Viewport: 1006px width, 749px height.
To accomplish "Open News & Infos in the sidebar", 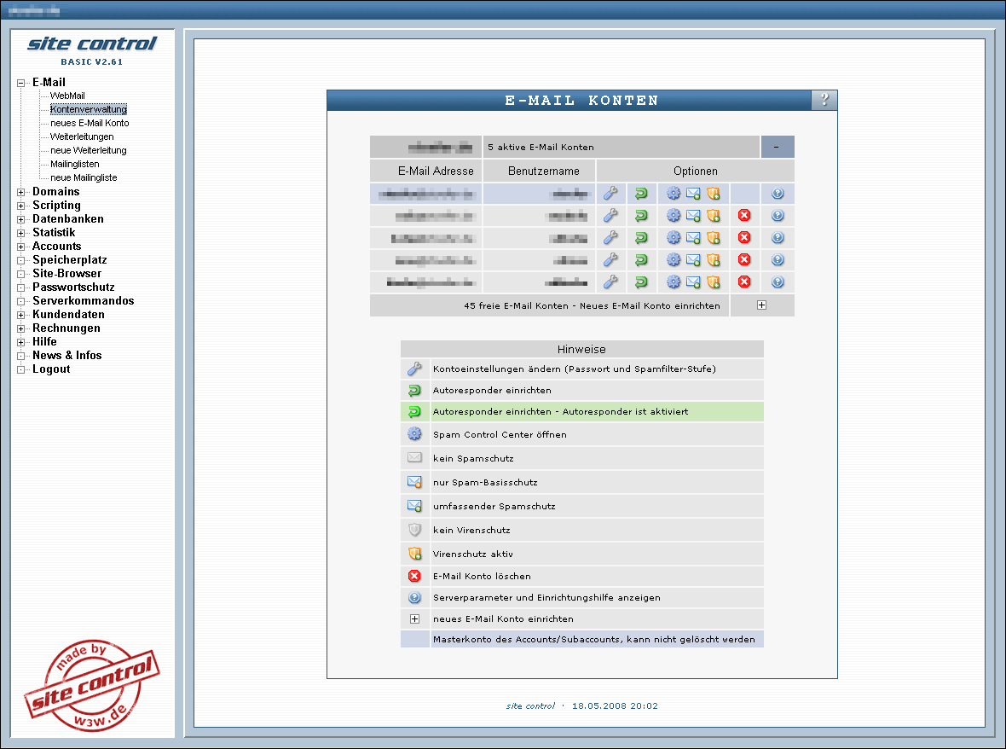I will coord(67,356).
